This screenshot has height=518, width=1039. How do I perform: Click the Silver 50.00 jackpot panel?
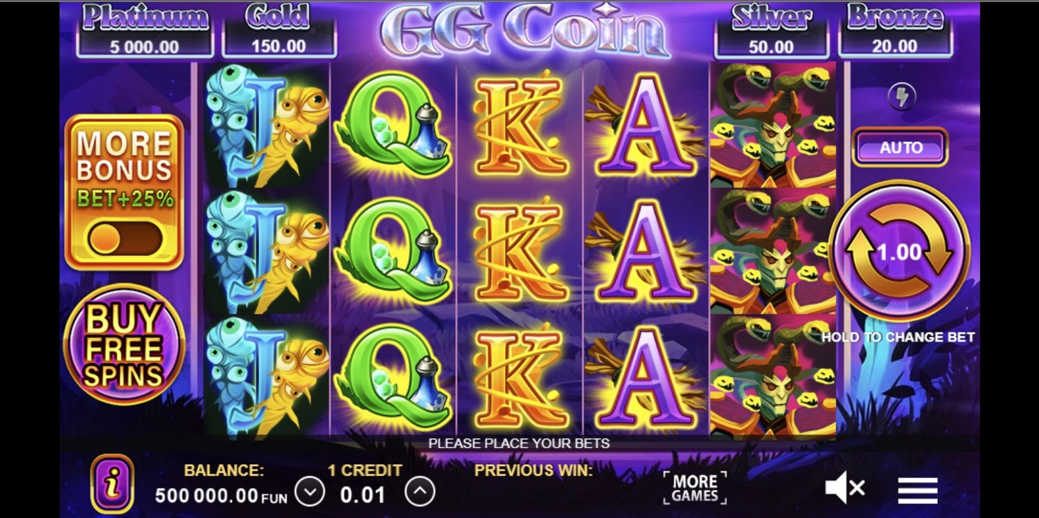click(x=771, y=30)
